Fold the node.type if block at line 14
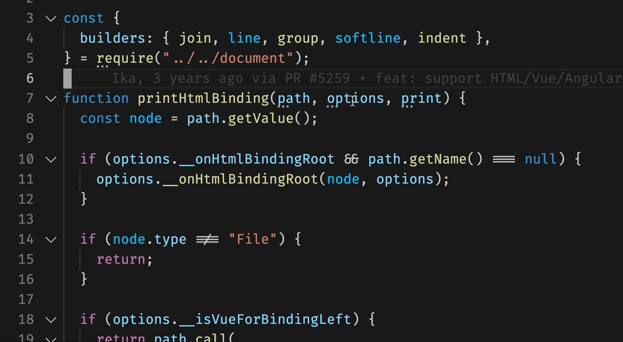Screen dimensions: 623x342 (x=51, y=240)
